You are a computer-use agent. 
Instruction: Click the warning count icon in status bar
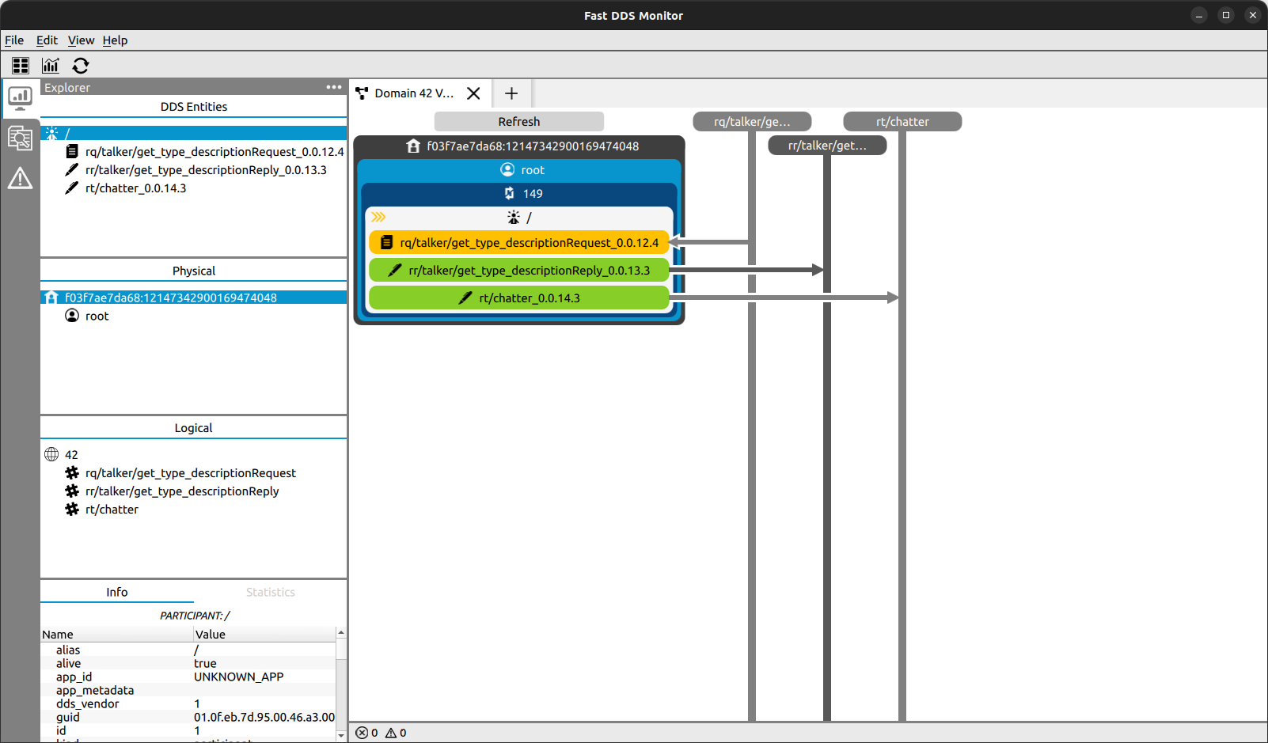pos(391,733)
